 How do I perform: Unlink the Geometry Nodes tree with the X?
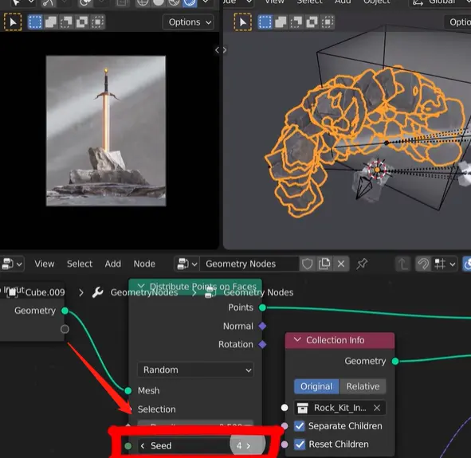[x=341, y=264]
